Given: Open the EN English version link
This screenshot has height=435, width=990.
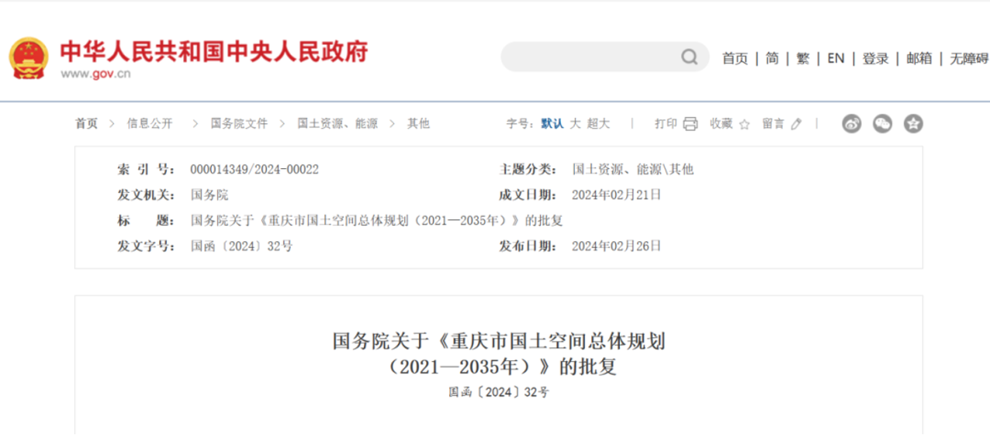Looking at the screenshot, I should pyautogui.click(x=835, y=59).
